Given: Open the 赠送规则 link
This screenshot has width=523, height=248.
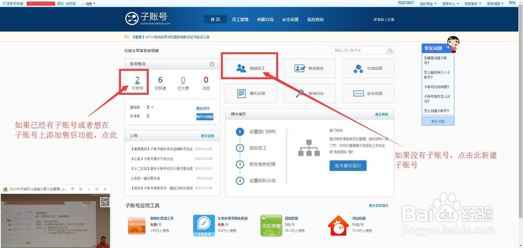Looking at the screenshot, I should point(203,108).
